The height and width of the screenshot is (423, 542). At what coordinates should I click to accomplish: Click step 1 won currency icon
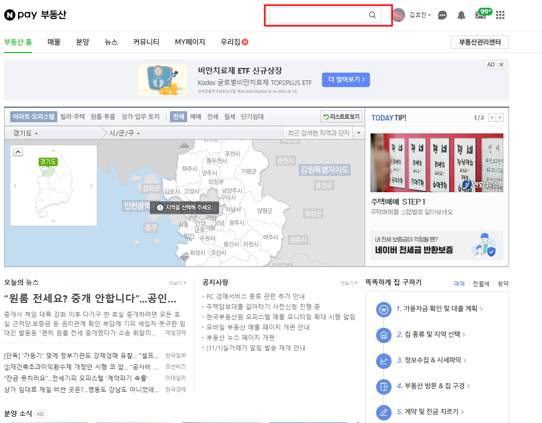coord(384,309)
